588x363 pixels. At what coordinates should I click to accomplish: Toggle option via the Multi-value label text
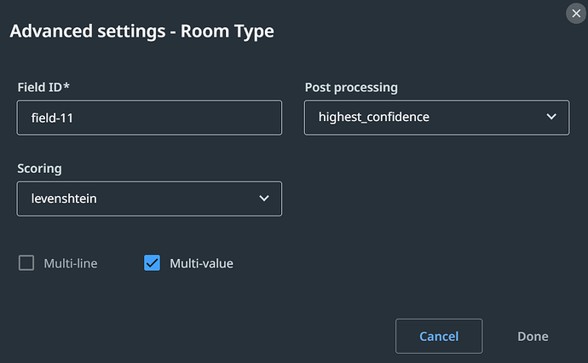coord(201,263)
